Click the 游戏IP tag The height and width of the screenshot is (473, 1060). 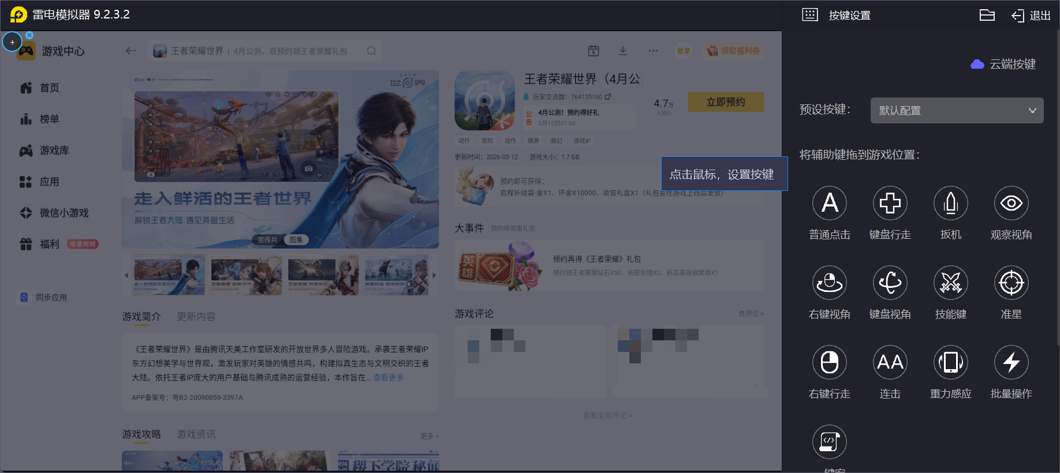tap(582, 141)
